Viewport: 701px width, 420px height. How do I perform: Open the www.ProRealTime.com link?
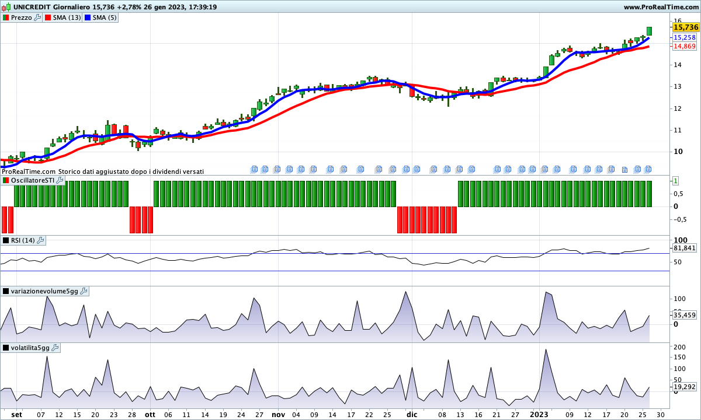661,7
